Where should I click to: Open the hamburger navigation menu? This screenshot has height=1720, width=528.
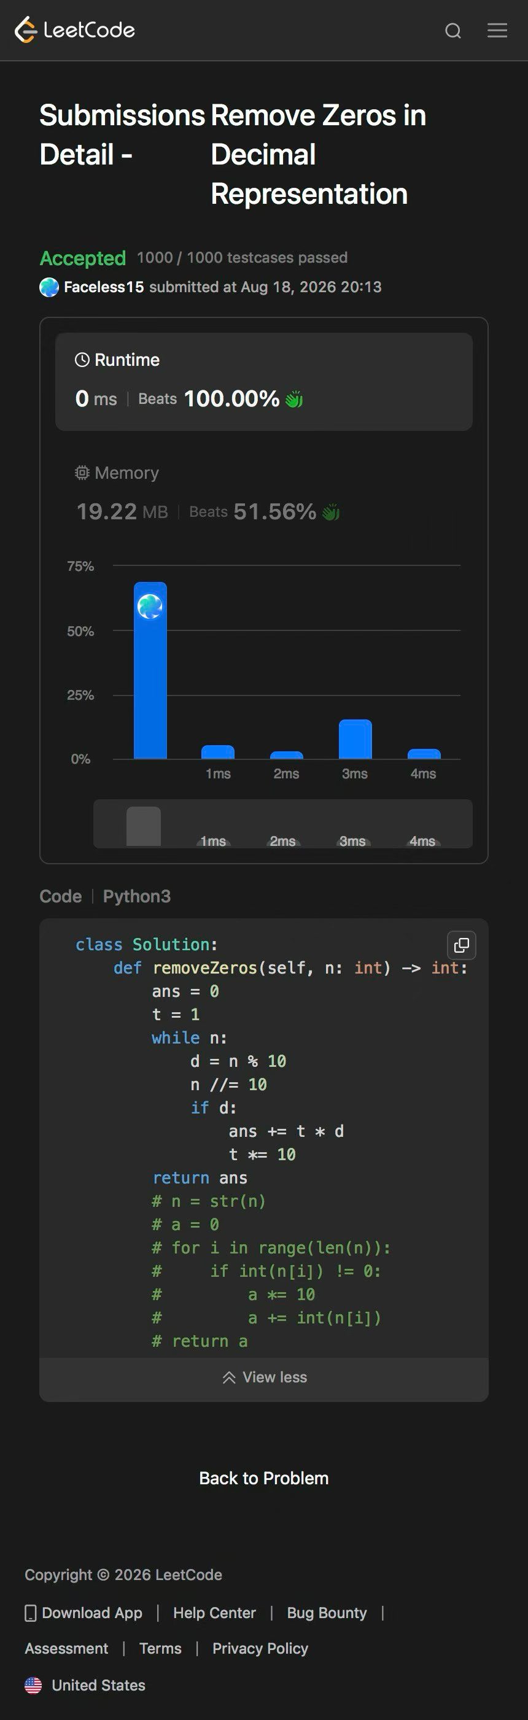point(497,30)
